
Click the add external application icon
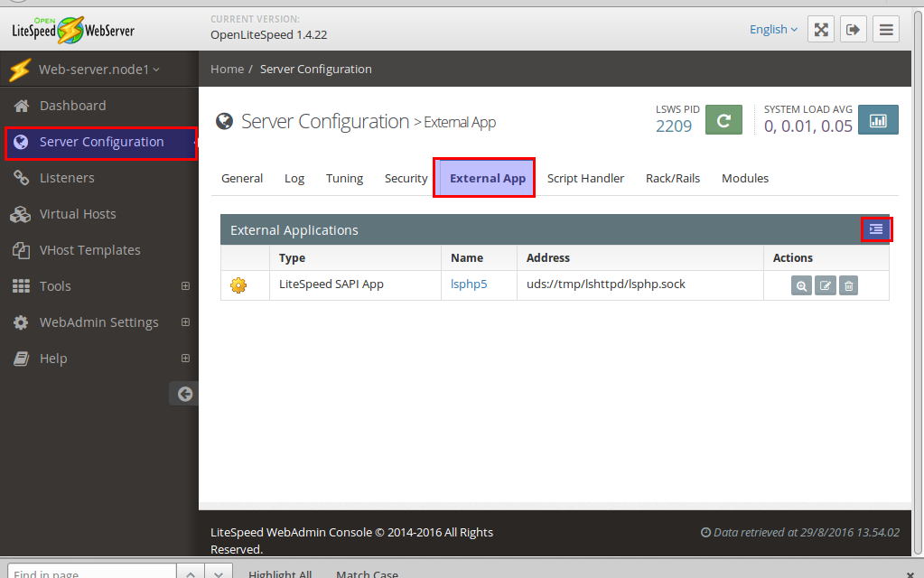click(x=876, y=229)
